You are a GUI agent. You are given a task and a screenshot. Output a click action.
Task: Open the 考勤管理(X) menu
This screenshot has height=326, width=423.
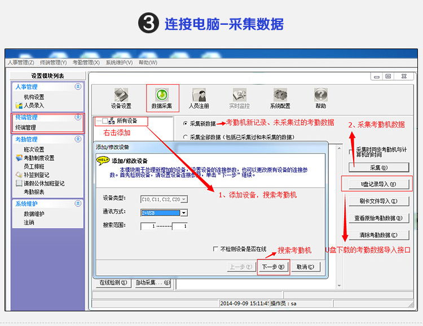(x=86, y=63)
